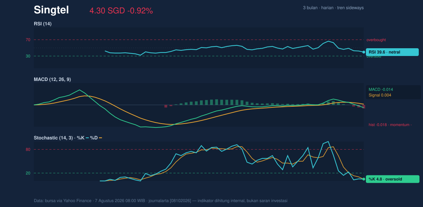This screenshot has width=423, height=207.
Task: Click the RSI line endpoint dot
Action: [x=364, y=52]
